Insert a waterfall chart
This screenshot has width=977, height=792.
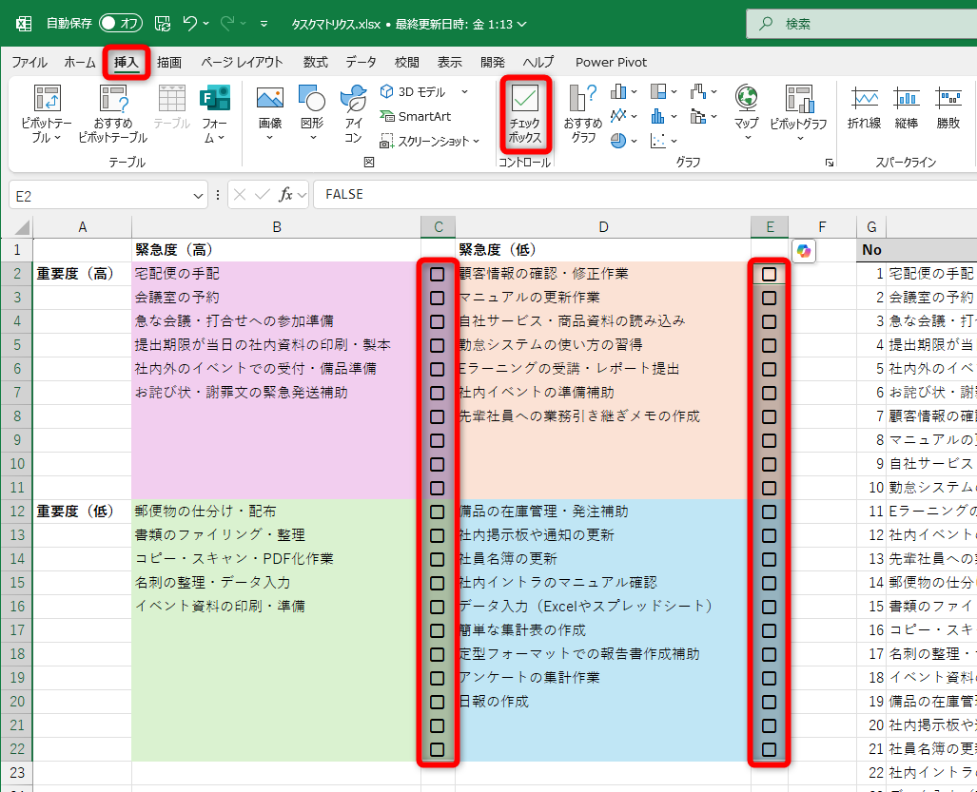click(x=698, y=92)
